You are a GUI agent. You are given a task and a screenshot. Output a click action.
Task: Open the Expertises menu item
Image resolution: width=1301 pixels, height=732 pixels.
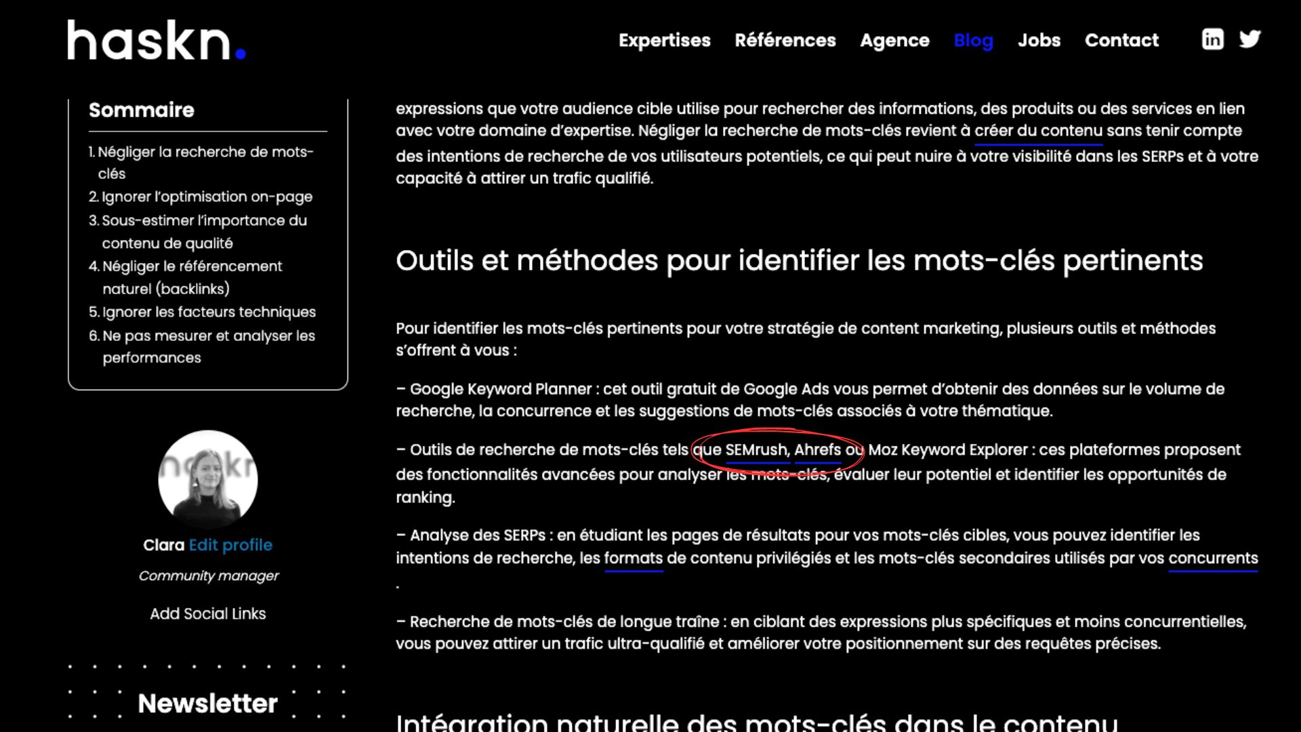tap(664, 39)
